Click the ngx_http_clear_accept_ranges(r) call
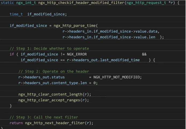This screenshot has width=186, height=129. 54,100
